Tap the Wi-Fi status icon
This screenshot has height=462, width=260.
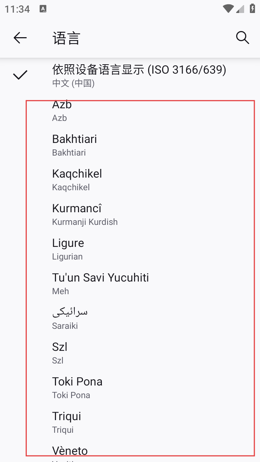228,9
